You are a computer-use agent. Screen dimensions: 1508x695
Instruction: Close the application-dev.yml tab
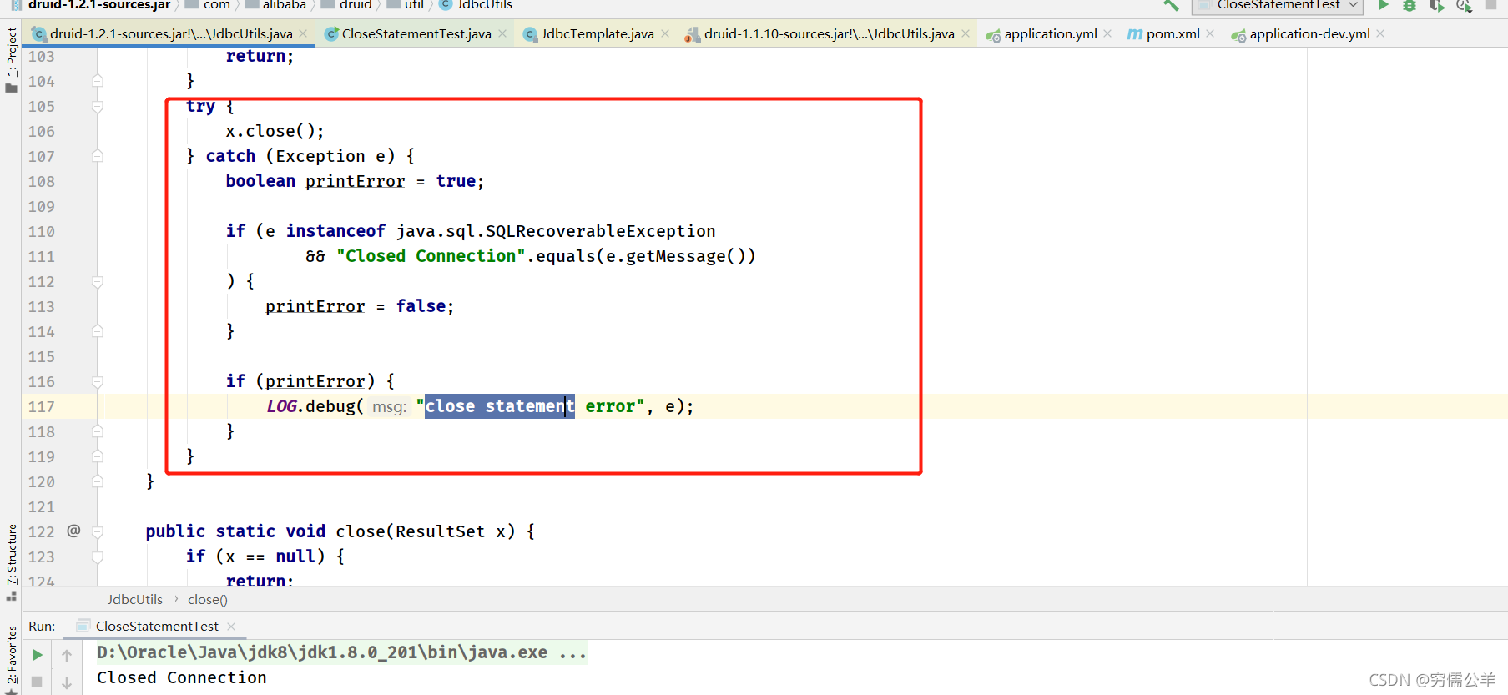pos(1380,33)
